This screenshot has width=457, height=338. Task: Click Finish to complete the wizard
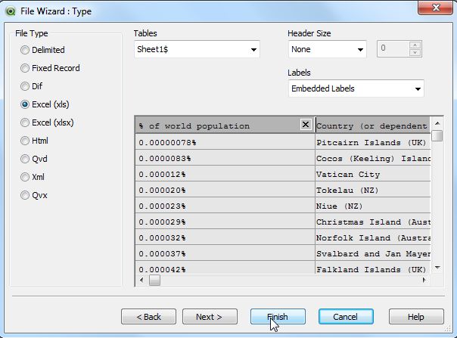[278, 316]
